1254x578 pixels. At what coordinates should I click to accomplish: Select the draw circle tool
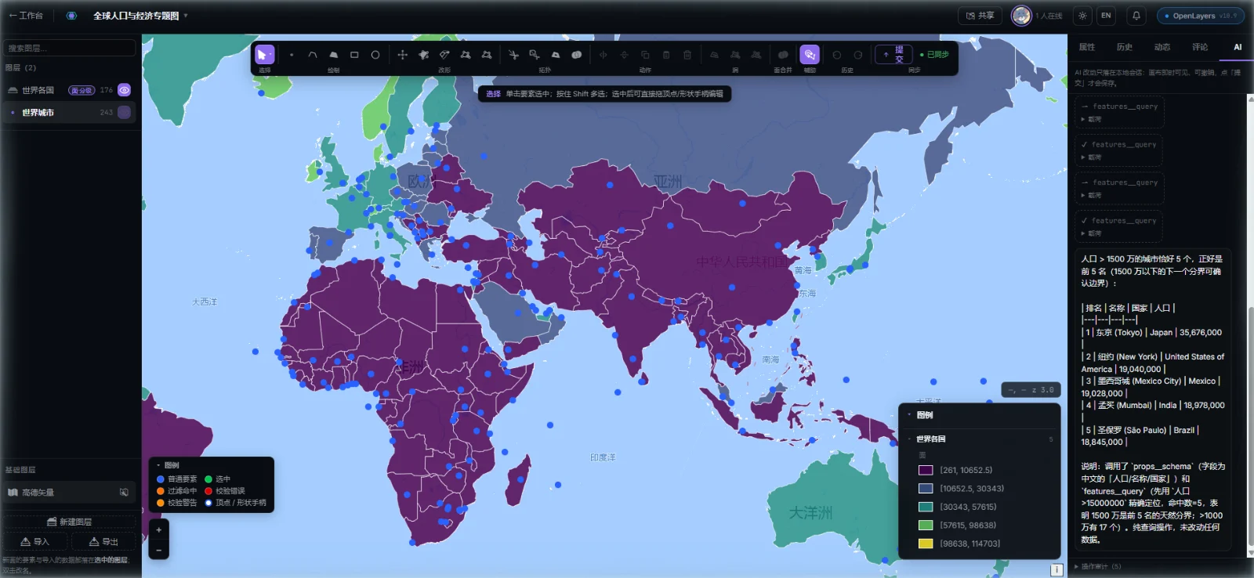375,55
